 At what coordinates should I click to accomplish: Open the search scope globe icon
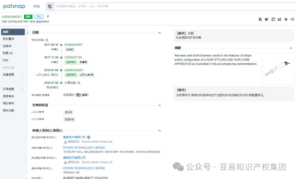point(50,6)
